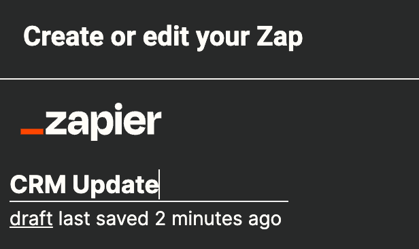419x249 pixels.
Task: Select the 'Create or edit your Zap' heading
Action: pyautogui.click(x=163, y=37)
